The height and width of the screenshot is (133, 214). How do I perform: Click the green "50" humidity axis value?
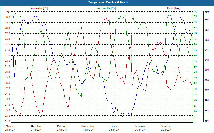coord(195,67)
